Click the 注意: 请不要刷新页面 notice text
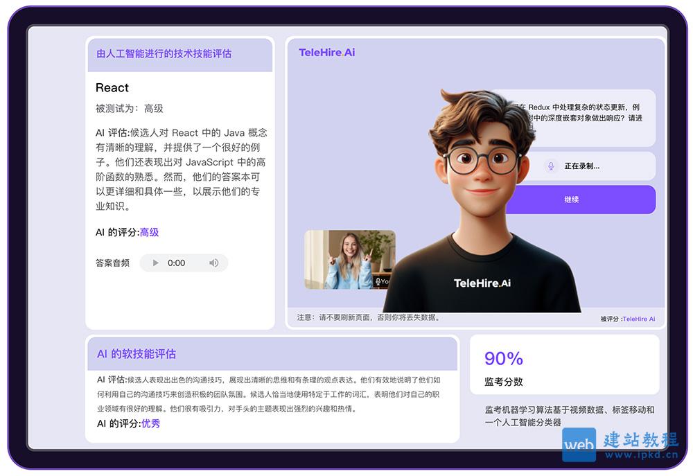Screen dimensions: 693x476 pyautogui.click(x=369, y=317)
